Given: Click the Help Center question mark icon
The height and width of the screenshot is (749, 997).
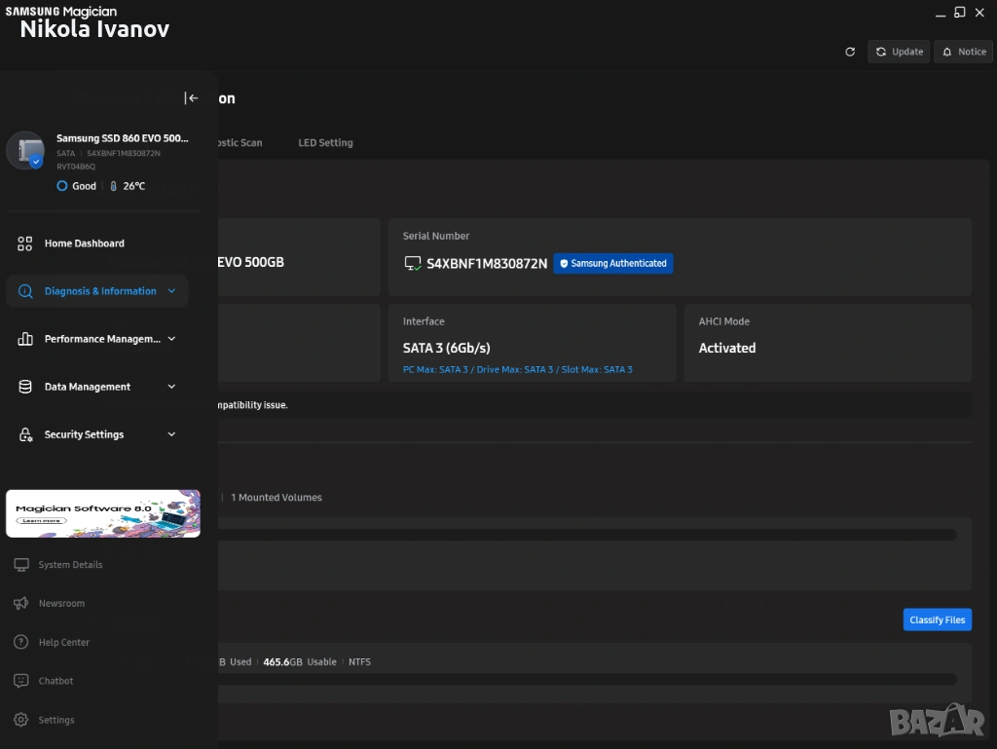Looking at the screenshot, I should coord(20,643).
